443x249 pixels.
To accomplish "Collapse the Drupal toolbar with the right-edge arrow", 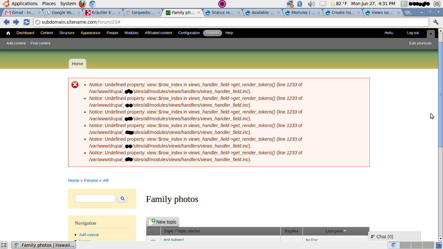I will point(431,34).
